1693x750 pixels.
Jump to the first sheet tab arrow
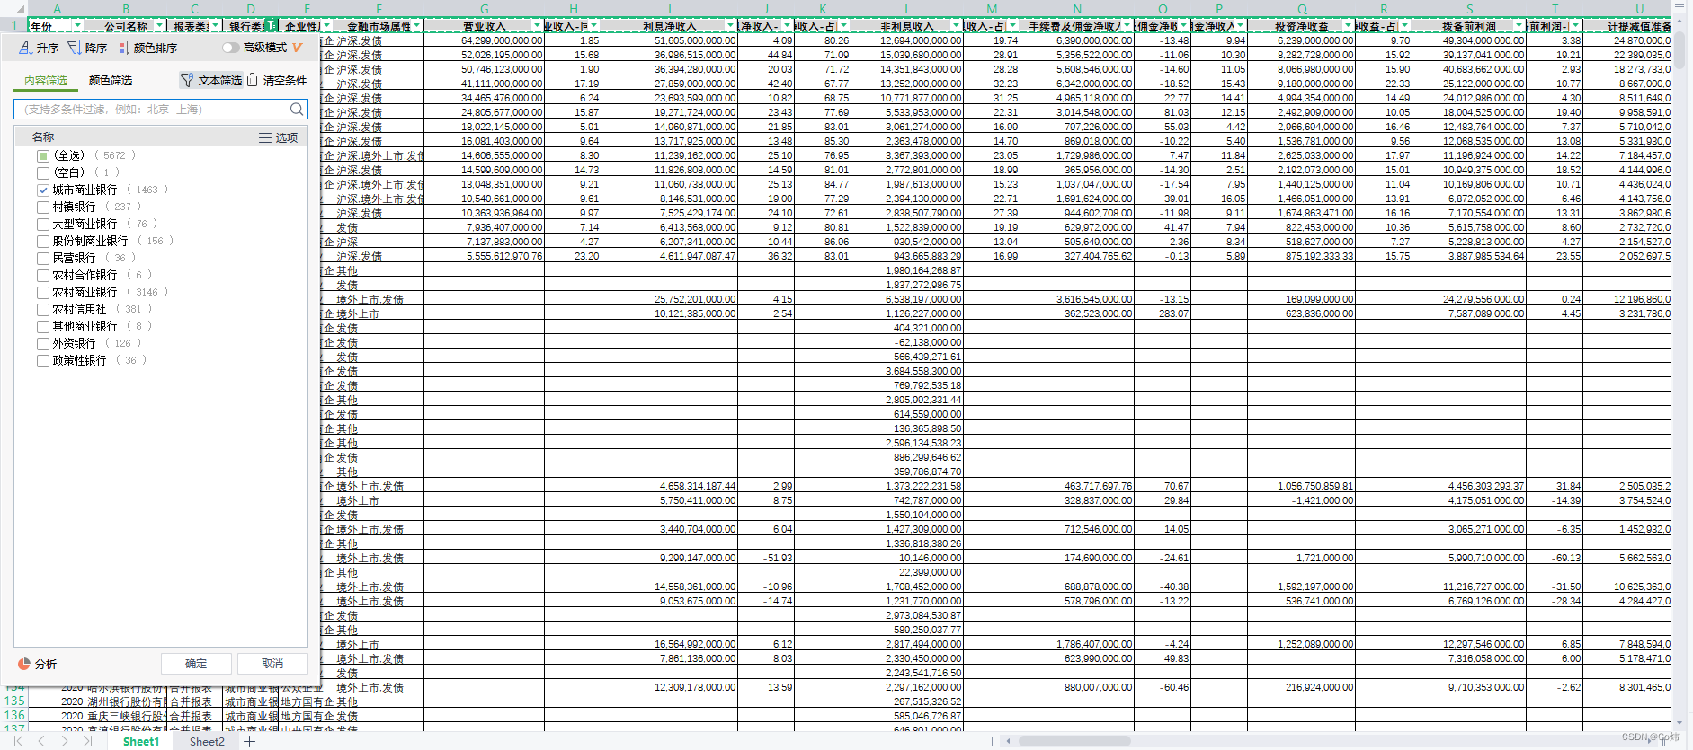click(x=18, y=741)
